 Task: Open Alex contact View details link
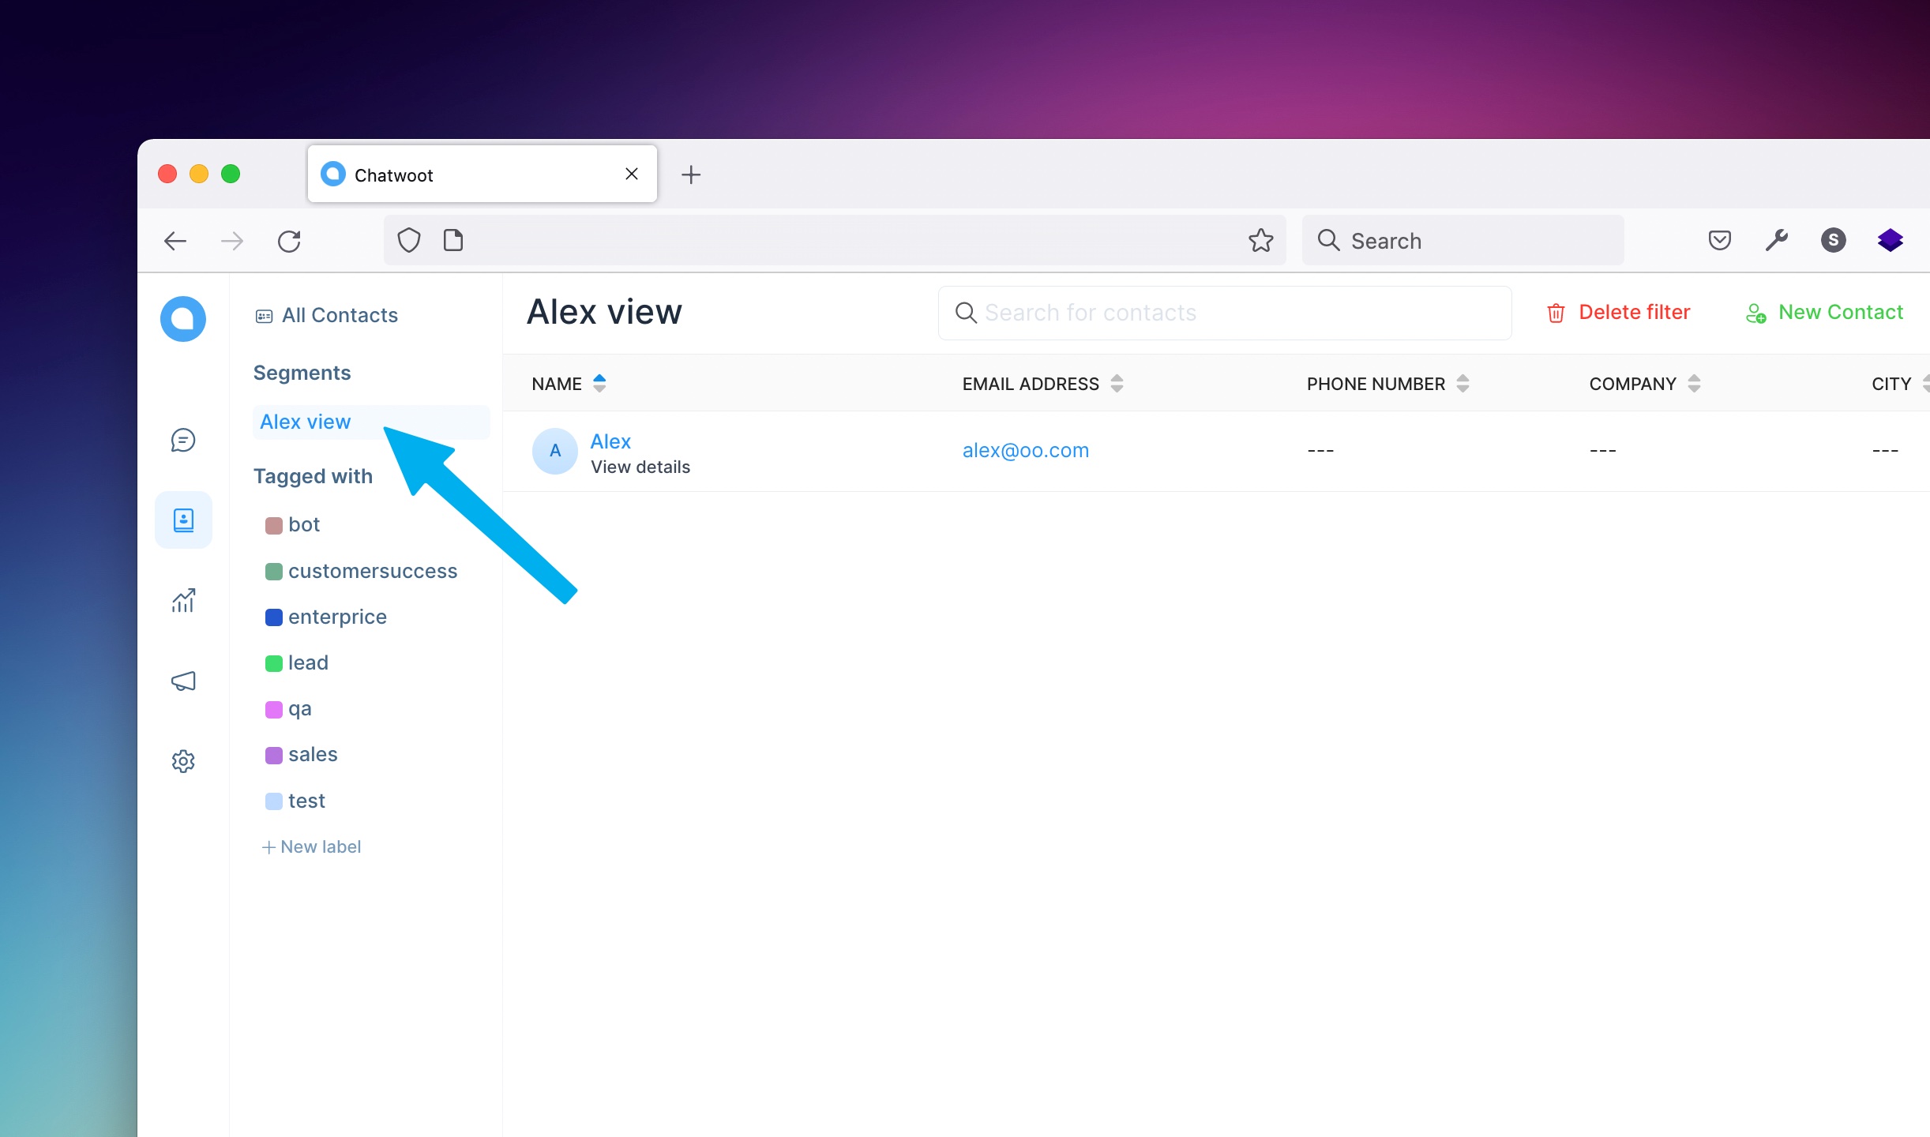[639, 466]
